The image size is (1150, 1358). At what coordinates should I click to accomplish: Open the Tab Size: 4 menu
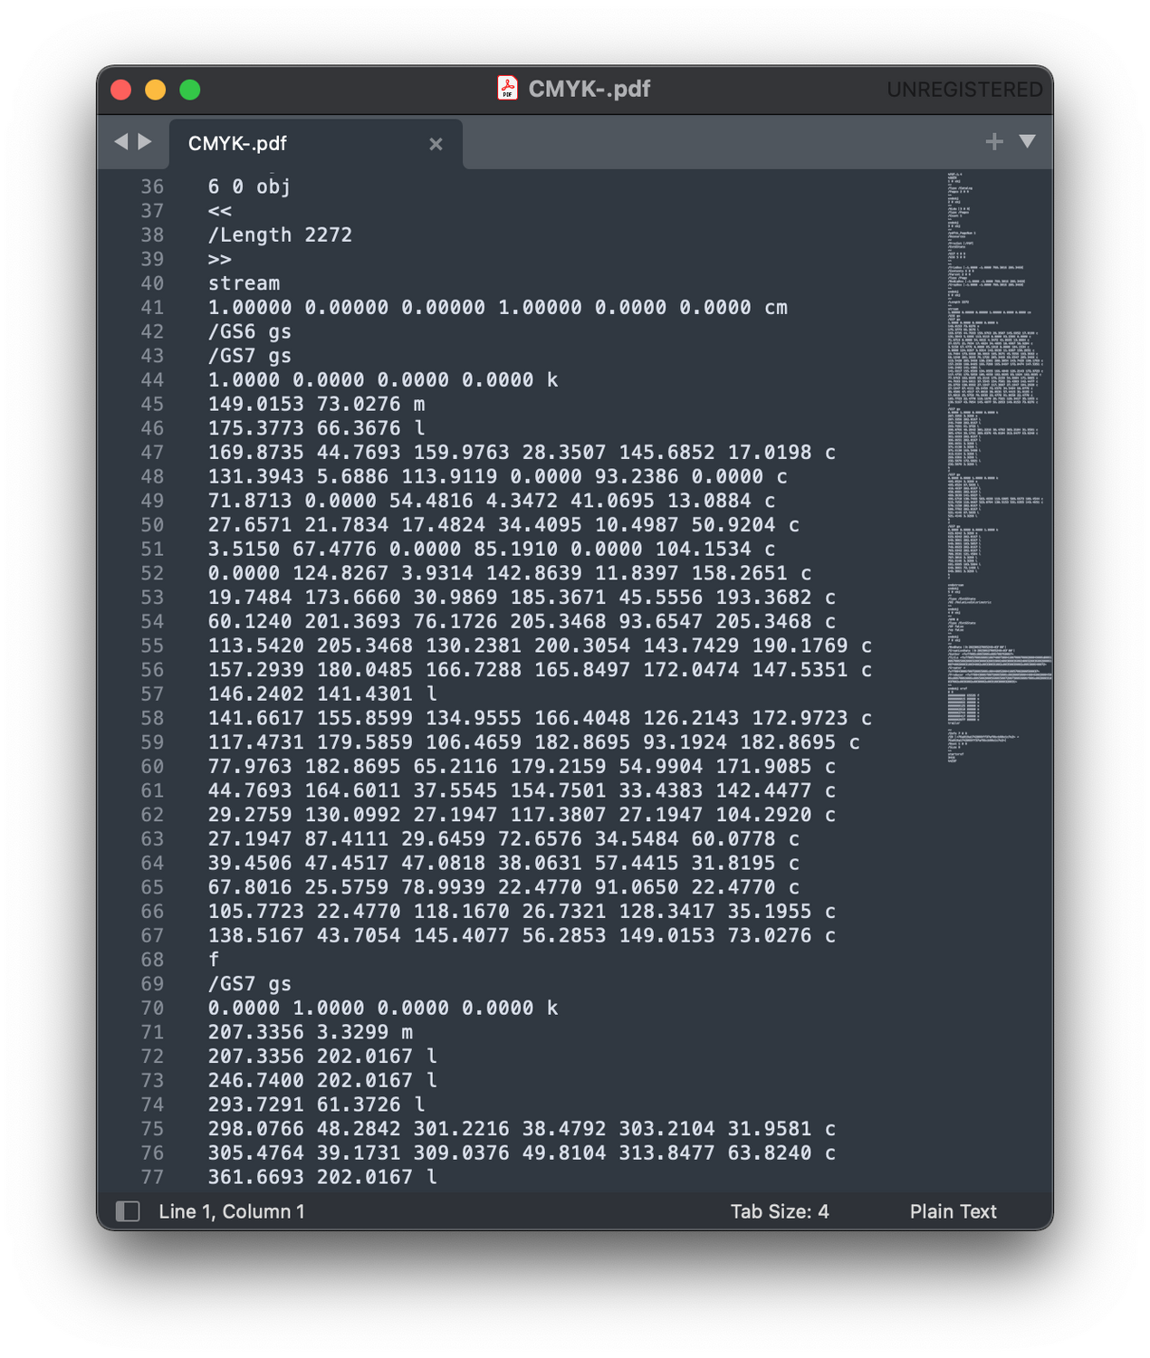(780, 1211)
